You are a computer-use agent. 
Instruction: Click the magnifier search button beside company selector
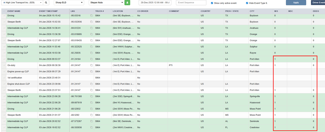[46, 3]
